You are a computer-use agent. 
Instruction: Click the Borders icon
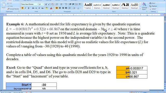[78, 8]
